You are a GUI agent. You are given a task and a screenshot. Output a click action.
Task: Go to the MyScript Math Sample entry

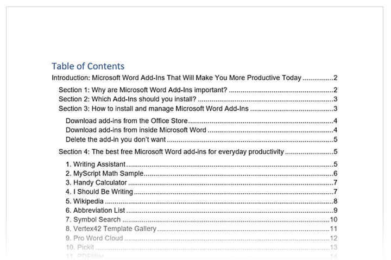[x=104, y=173]
